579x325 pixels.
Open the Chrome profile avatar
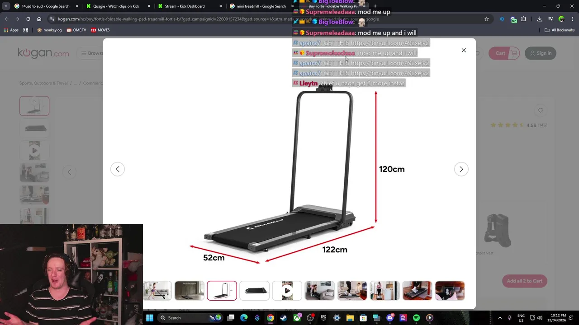[x=561, y=19]
